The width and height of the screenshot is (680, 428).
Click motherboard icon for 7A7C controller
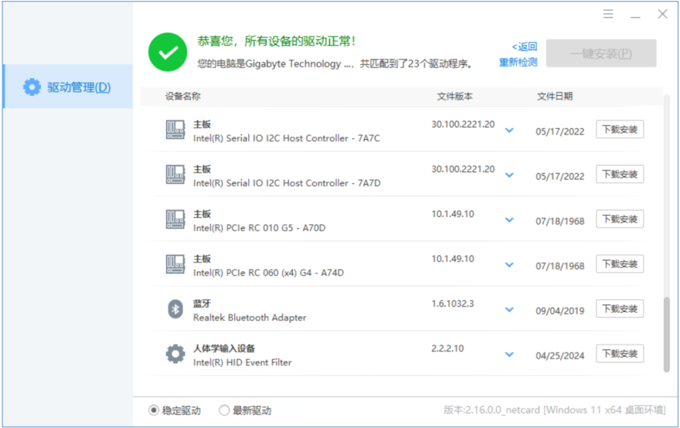(175, 130)
